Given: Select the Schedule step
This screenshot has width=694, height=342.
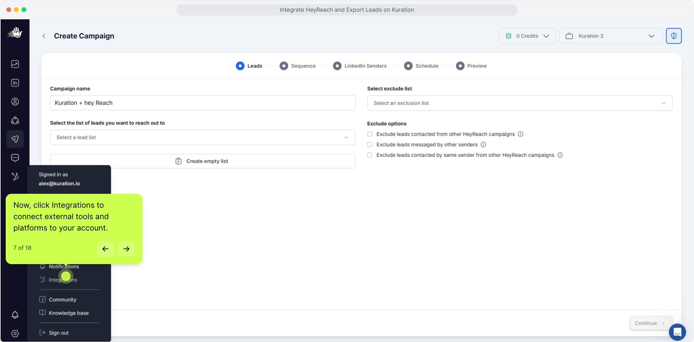Looking at the screenshot, I should [x=421, y=66].
